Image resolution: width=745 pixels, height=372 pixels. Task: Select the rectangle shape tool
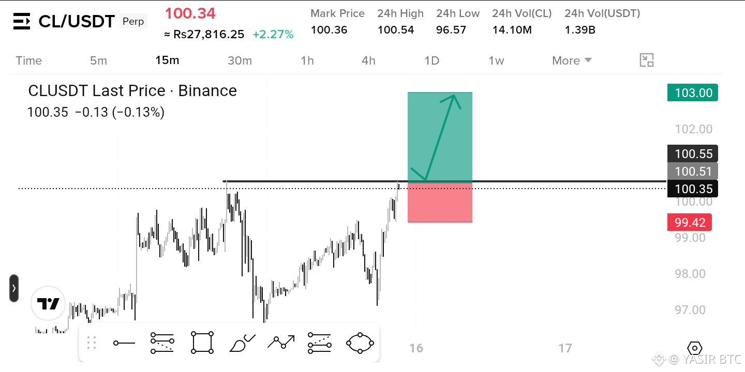pos(202,343)
